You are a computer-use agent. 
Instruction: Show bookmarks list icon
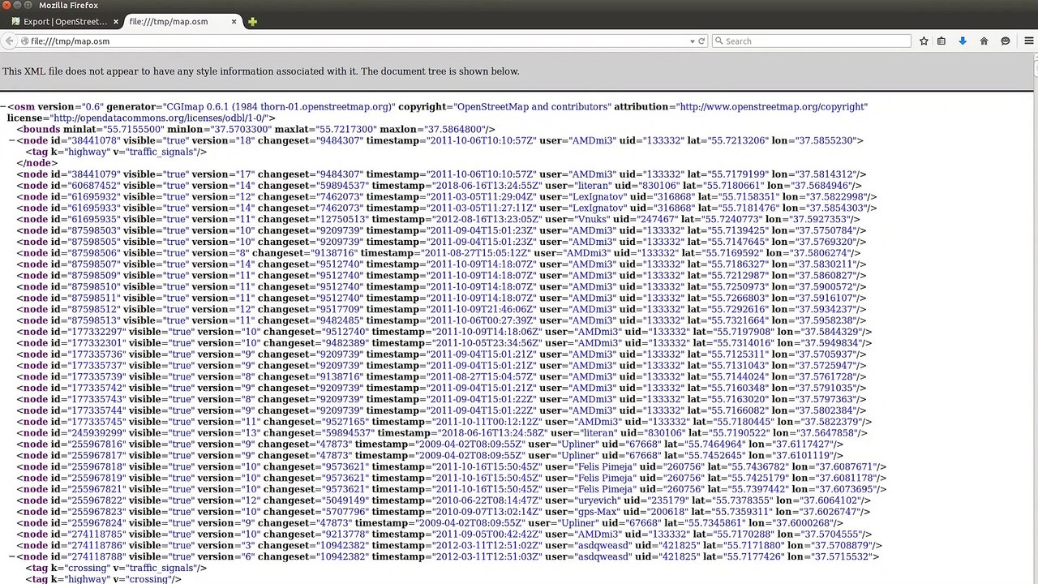(941, 41)
